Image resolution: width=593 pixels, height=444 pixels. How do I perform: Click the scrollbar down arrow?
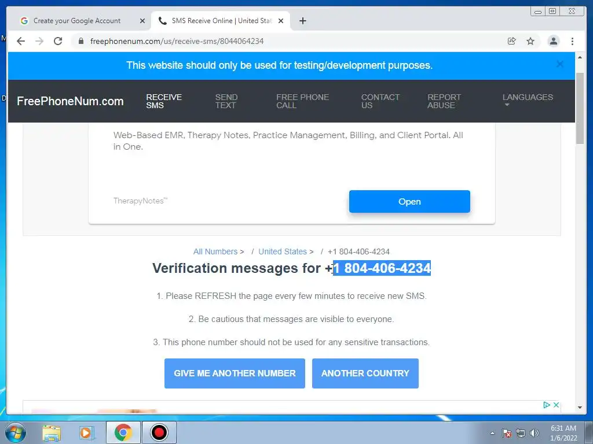pyautogui.click(x=580, y=408)
